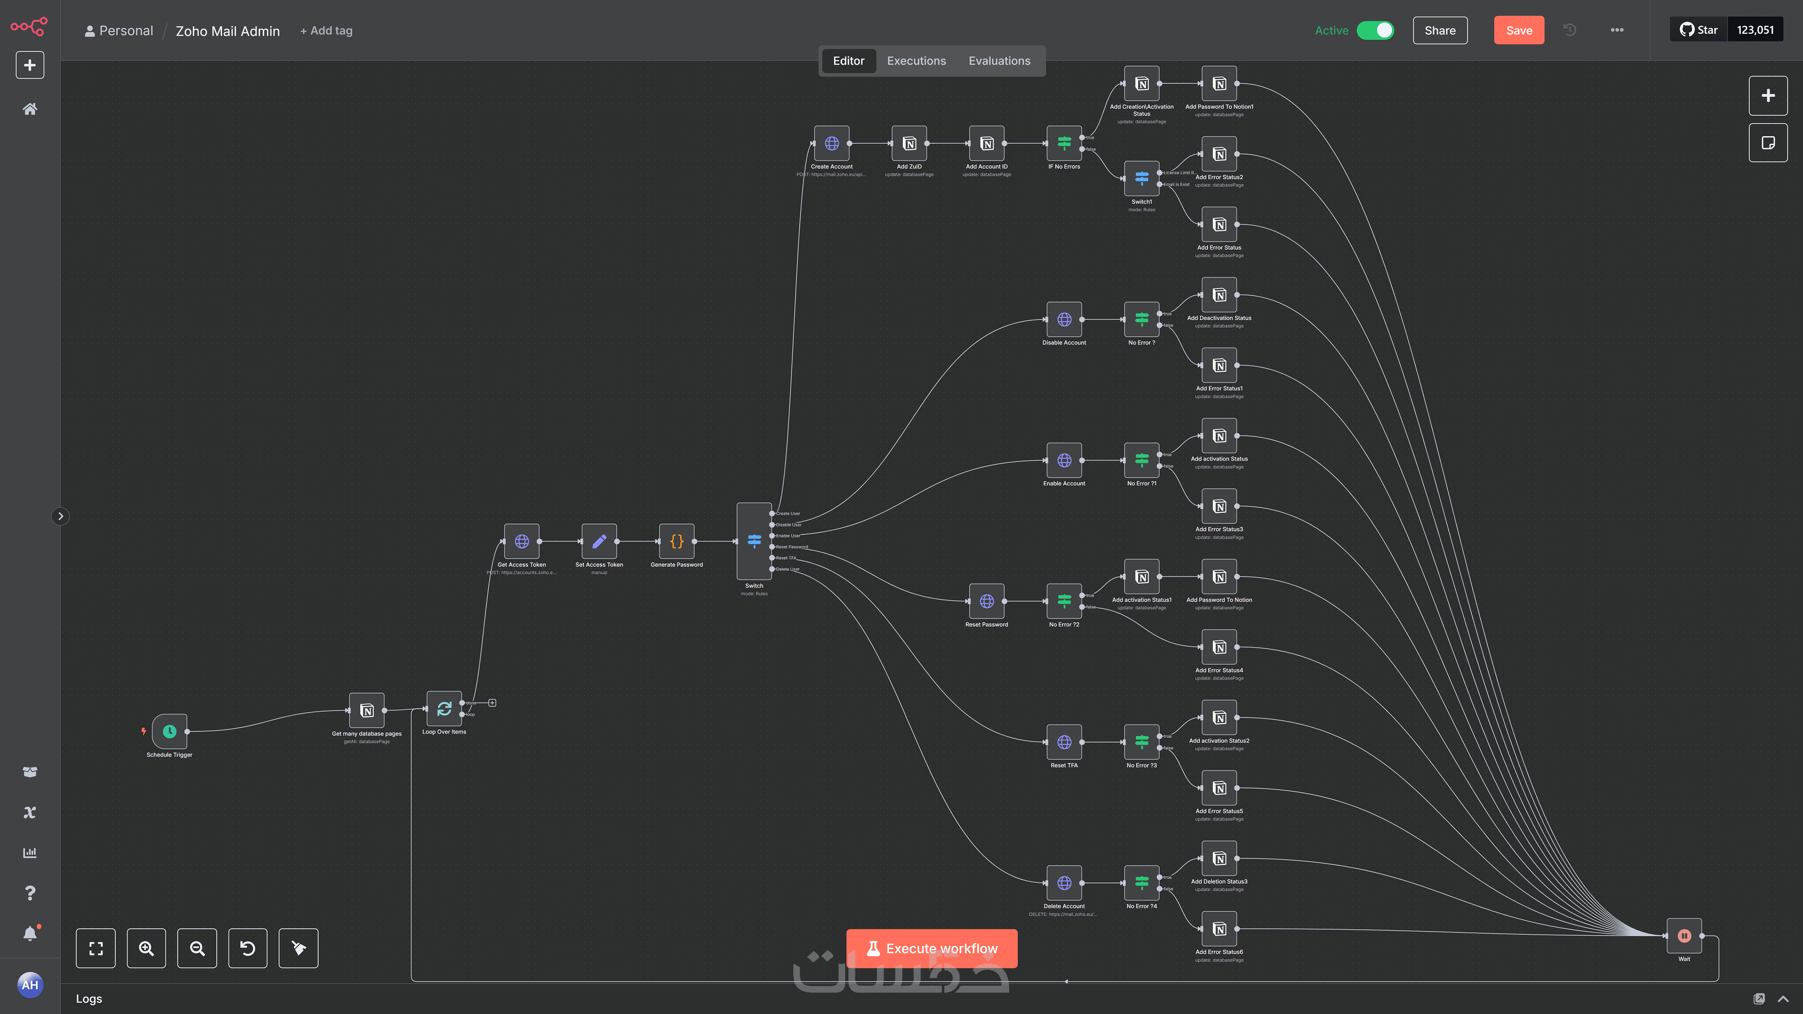Click the zoom out magnifier icon
1803x1014 pixels.
pos(197,948)
